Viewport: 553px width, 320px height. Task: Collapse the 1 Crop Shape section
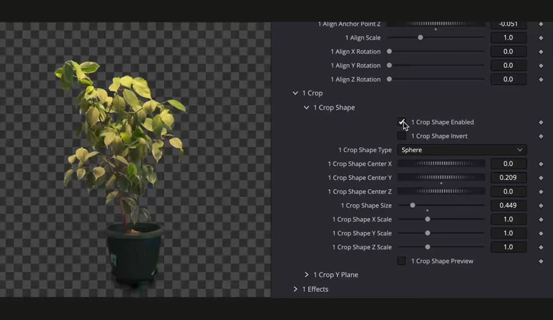(x=306, y=108)
